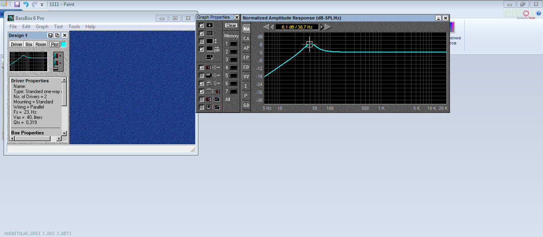
Task: Click the Box button in Design 1
Action: click(x=29, y=45)
